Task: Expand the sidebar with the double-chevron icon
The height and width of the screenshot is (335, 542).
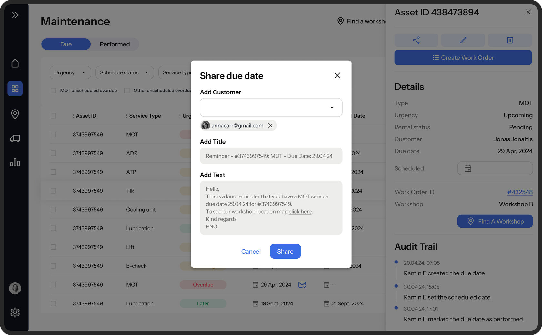Action: pos(15,15)
